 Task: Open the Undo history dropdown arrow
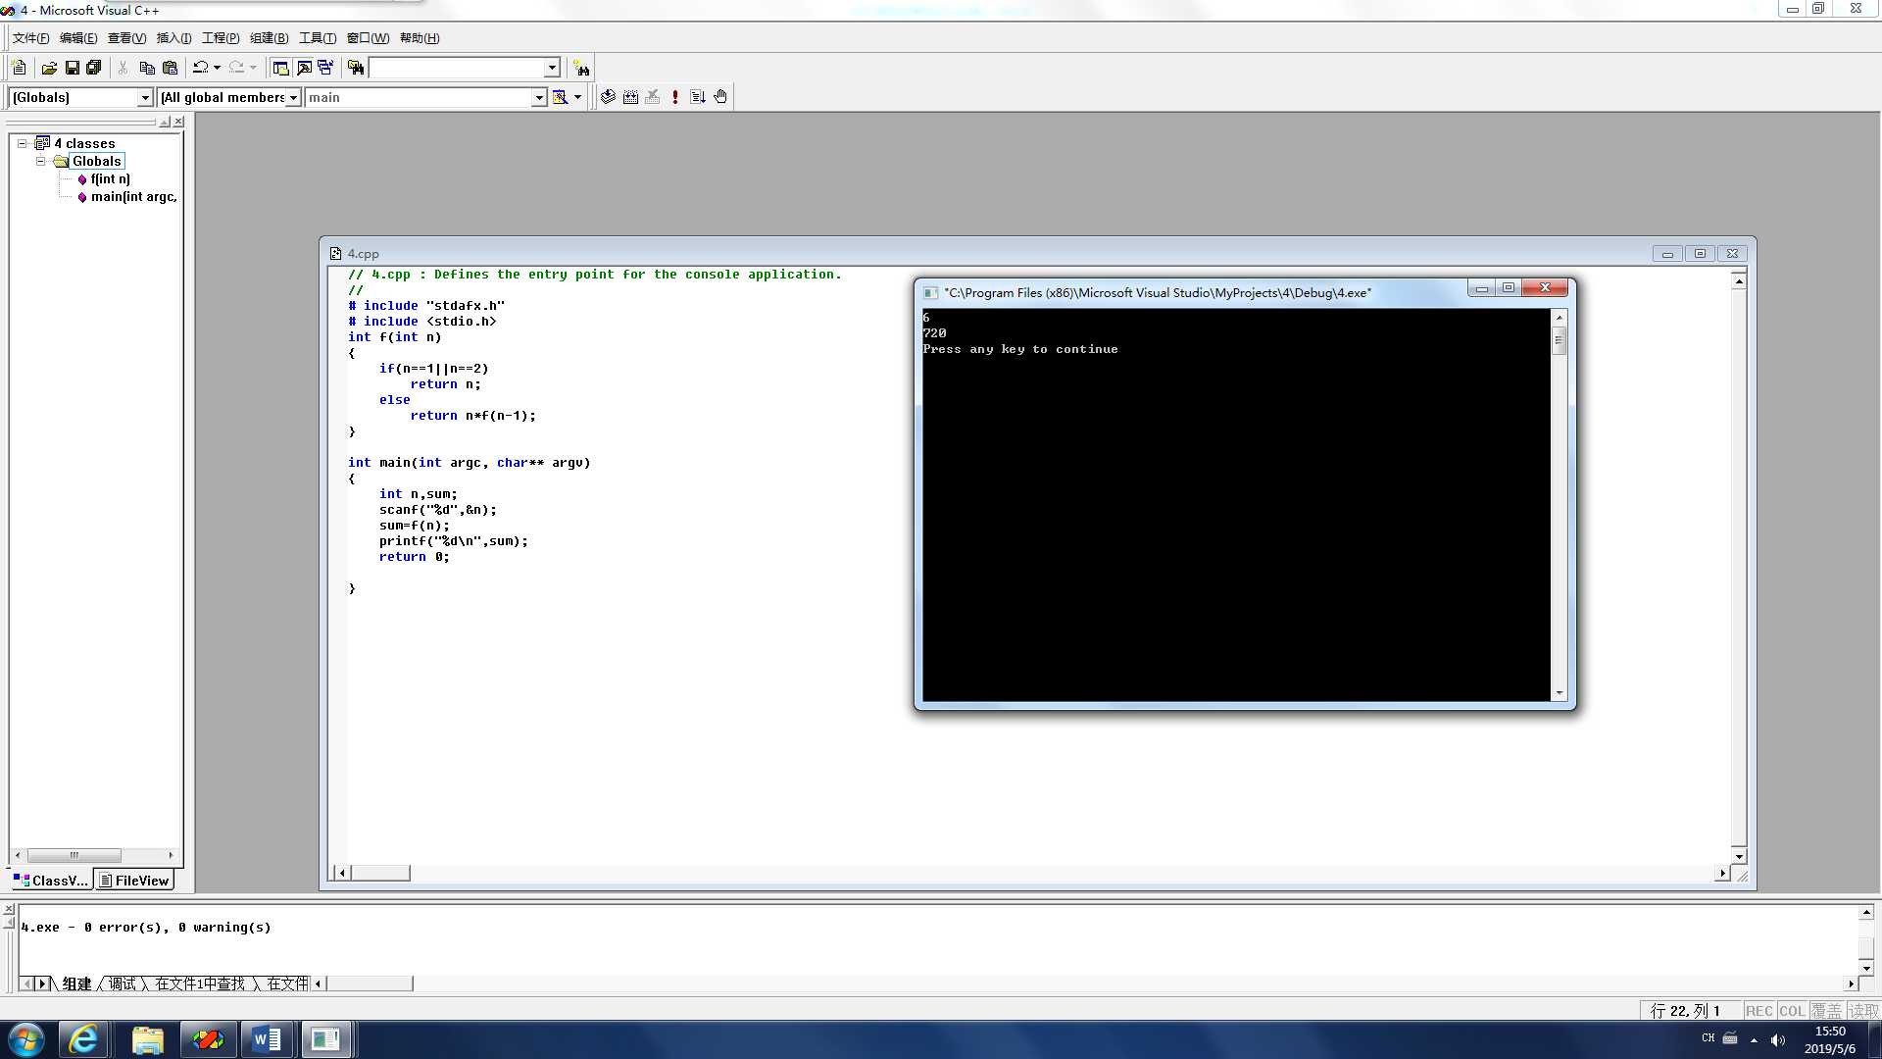[x=217, y=68]
